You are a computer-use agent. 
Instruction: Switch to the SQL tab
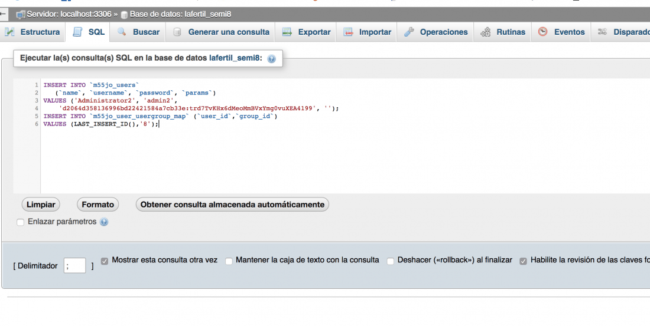(88, 32)
